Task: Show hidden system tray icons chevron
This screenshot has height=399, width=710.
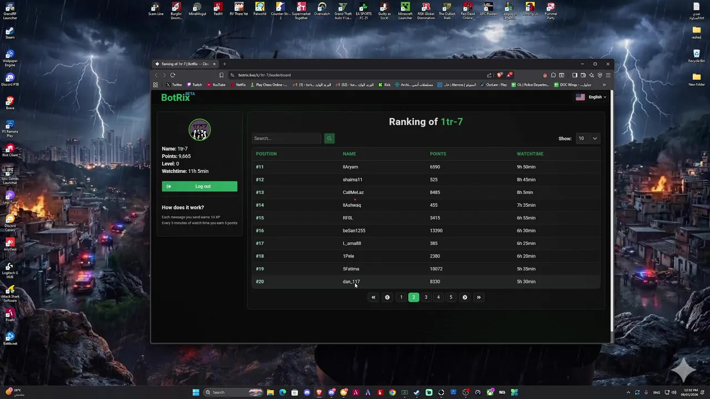Action: (x=628, y=392)
